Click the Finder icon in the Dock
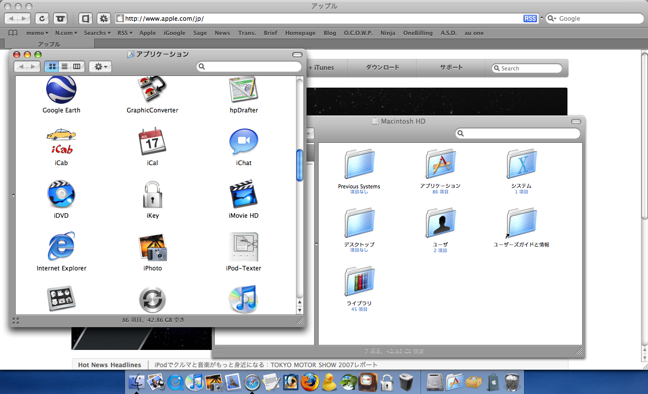The image size is (648, 394). (137, 381)
